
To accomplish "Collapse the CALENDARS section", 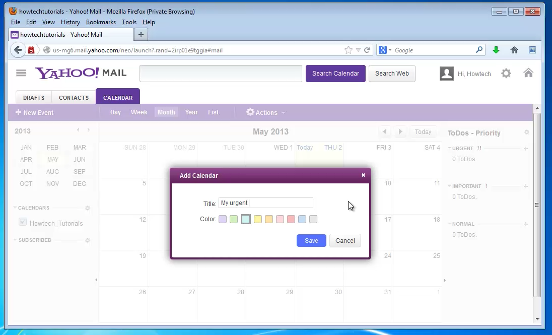I will pos(15,208).
